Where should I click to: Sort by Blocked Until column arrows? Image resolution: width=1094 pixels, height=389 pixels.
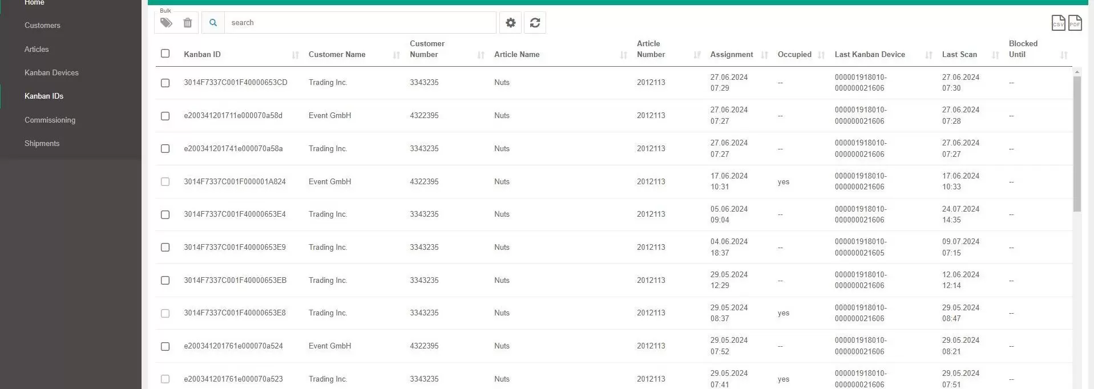point(1064,55)
